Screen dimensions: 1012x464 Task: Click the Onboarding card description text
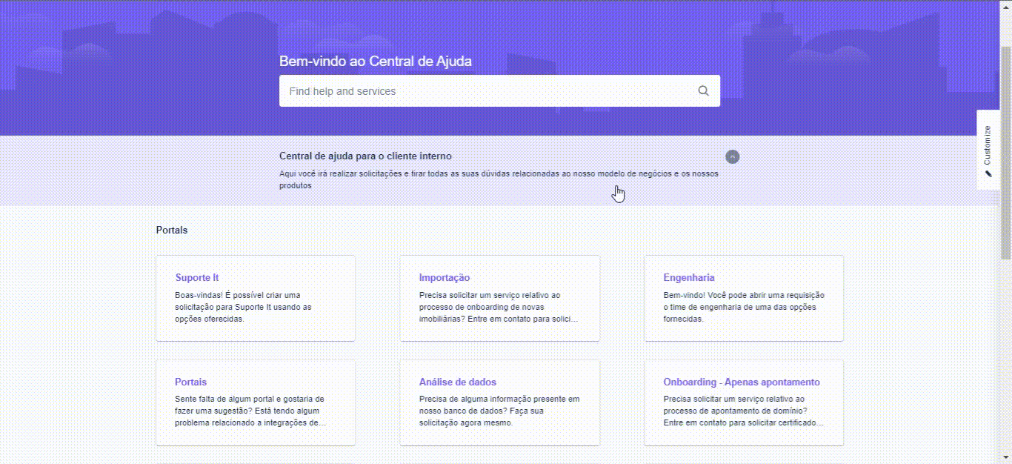pos(743,411)
